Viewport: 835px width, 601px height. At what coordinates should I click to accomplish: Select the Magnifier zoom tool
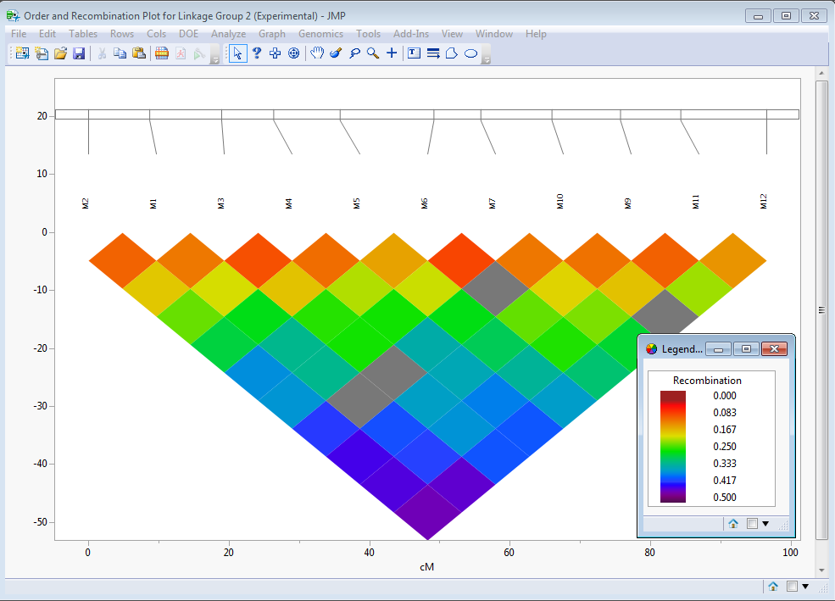tap(373, 53)
